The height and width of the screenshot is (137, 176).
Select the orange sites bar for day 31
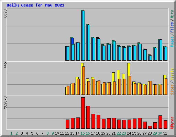[166, 87]
